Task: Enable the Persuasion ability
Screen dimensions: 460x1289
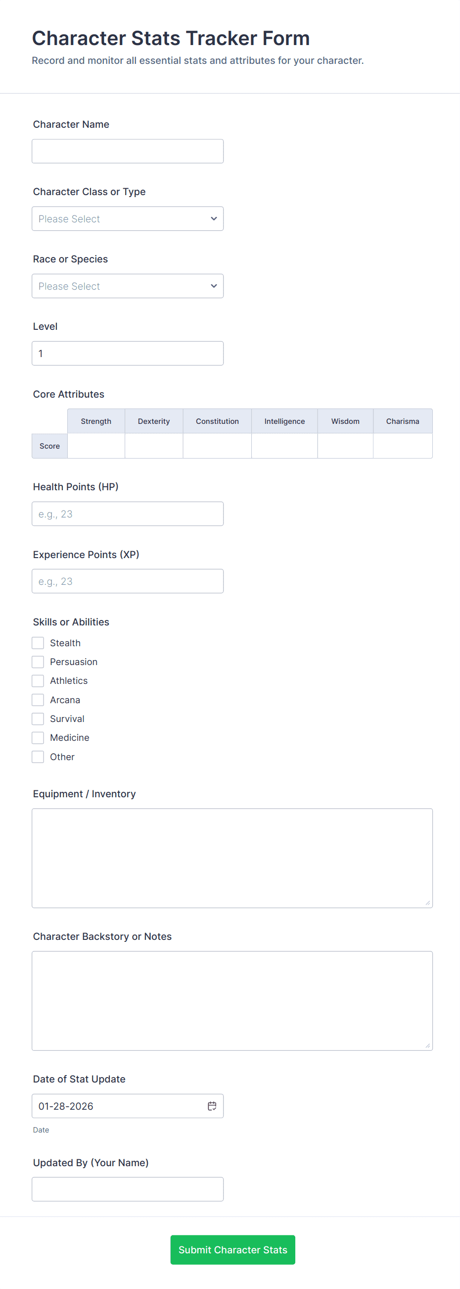Action: [x=38, y=662]
